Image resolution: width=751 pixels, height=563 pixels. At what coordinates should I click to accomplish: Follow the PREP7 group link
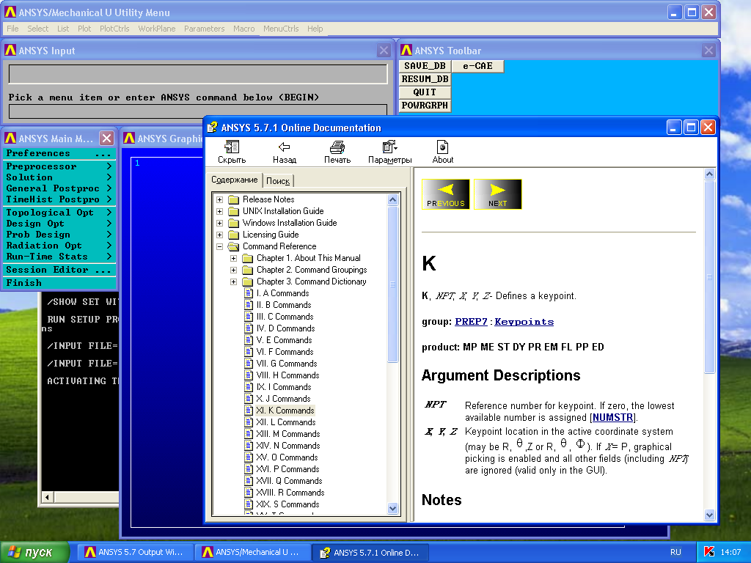click(471, 322)
